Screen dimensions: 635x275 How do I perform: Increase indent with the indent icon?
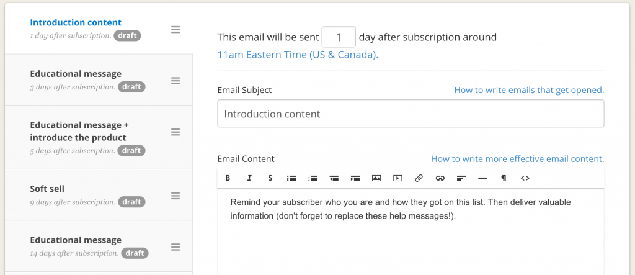[x=355, y=178]
